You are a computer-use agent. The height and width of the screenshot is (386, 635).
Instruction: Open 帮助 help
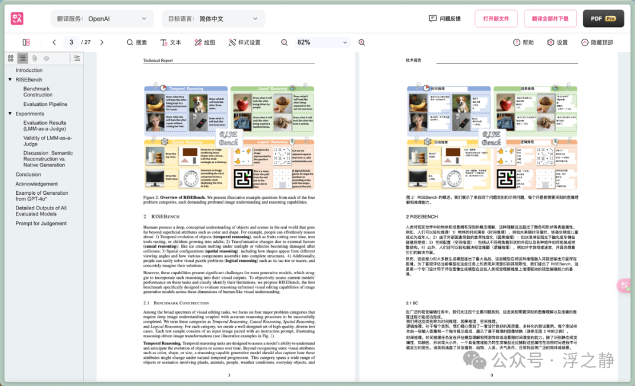pos(523,42)
